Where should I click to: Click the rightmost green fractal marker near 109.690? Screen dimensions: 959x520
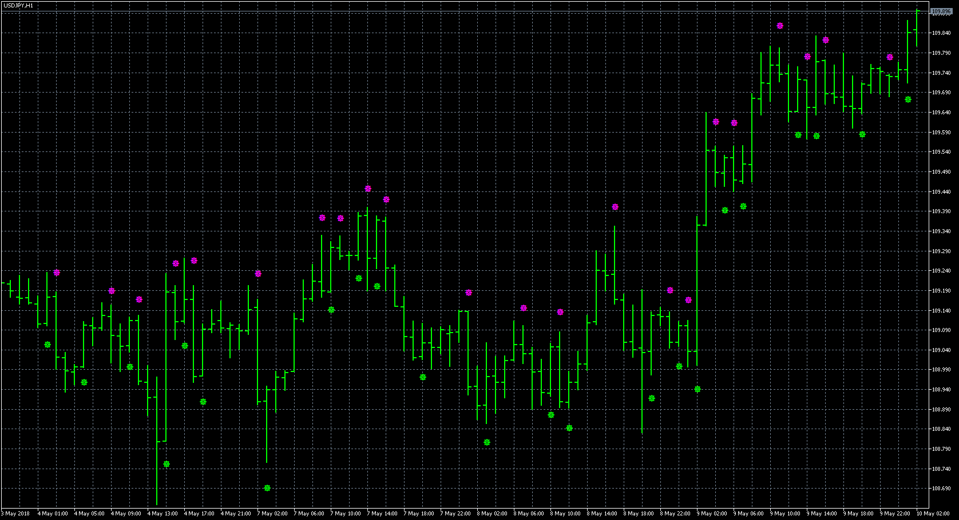pyautogui.click(x=908, y=99)
